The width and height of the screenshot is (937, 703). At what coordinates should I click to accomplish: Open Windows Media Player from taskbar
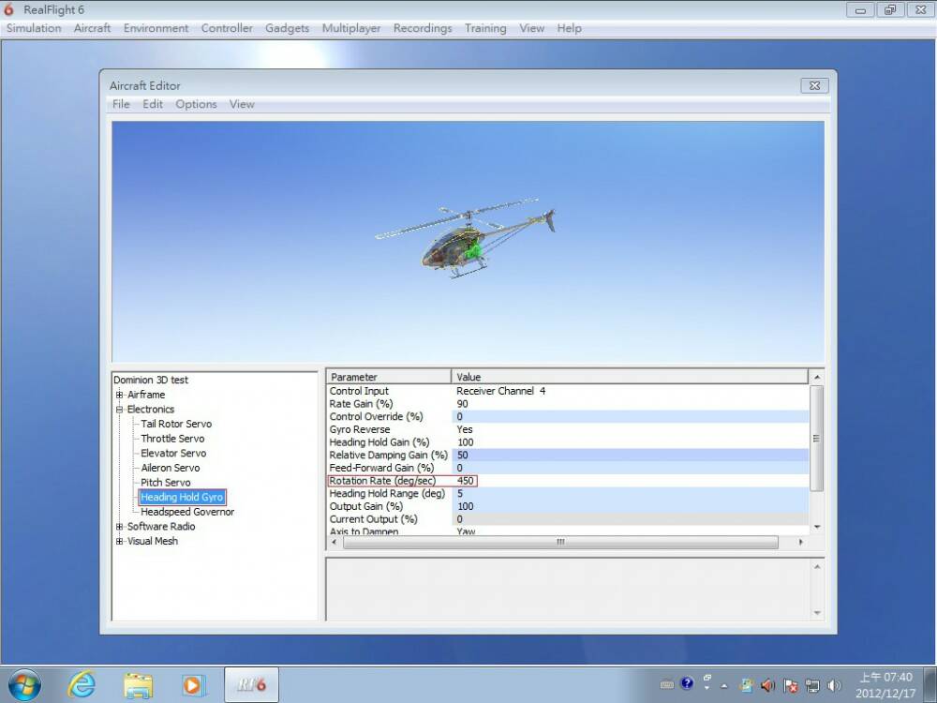click(x=194, y=685)
